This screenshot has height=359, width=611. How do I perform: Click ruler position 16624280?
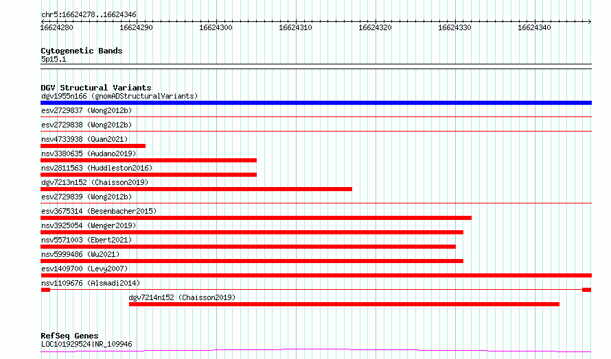click(x=56, y=27)
